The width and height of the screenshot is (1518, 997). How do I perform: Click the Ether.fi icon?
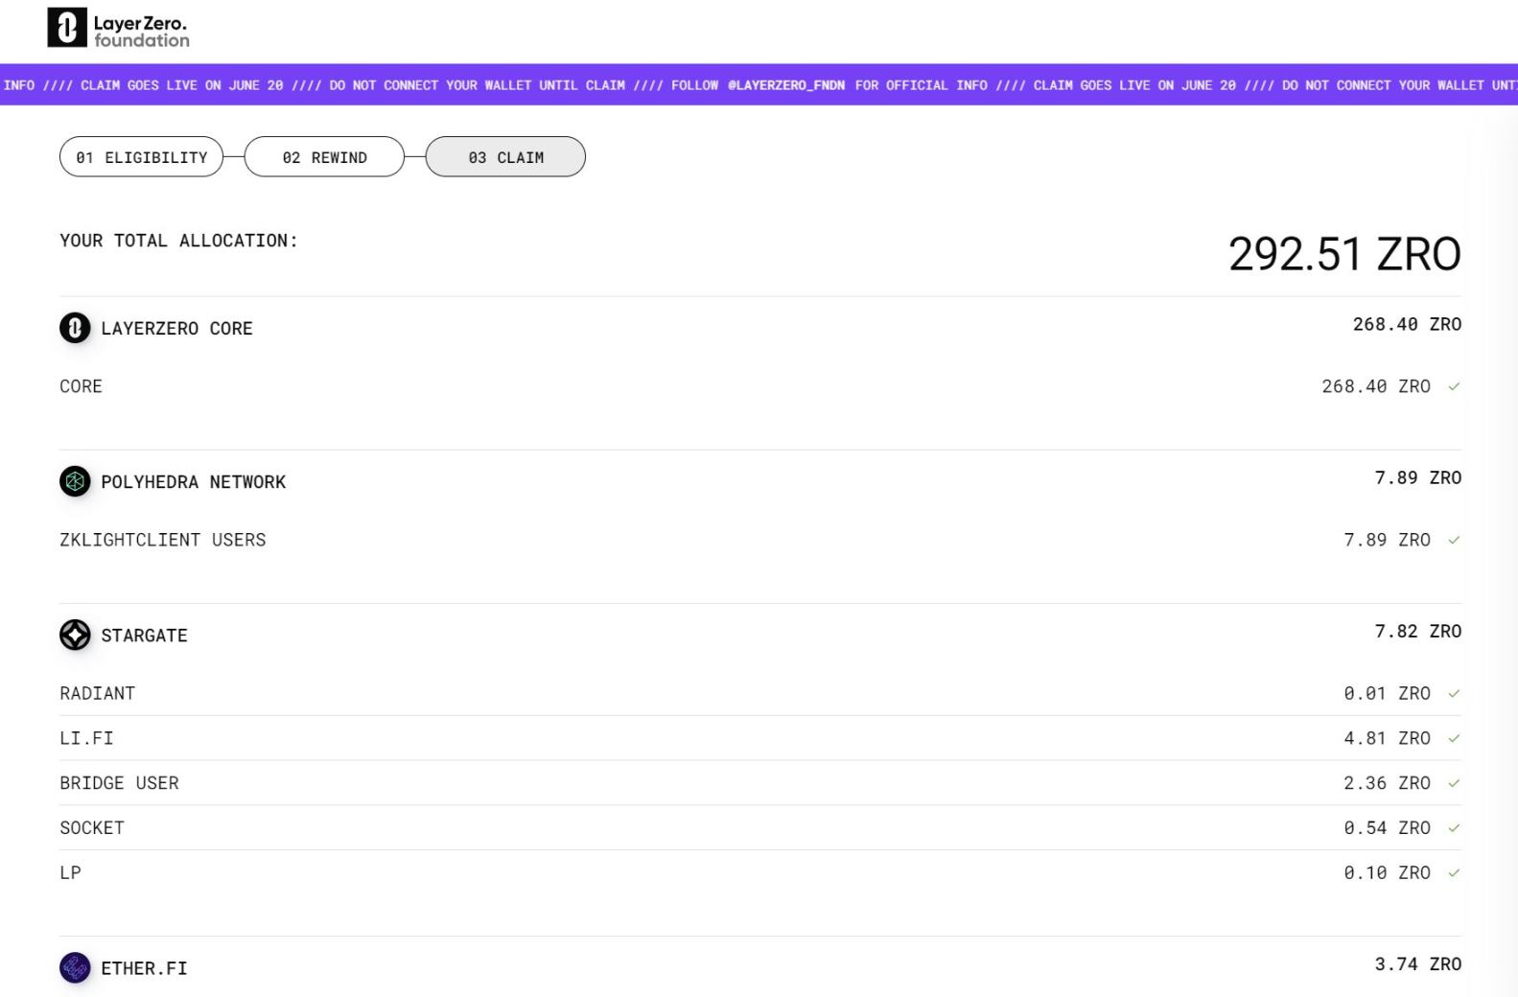pyautogui.click(x=75, y=967)
